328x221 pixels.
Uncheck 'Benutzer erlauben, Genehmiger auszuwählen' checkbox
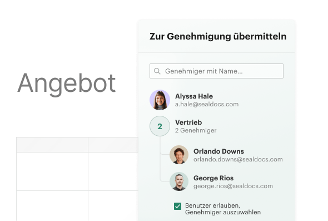click(177, 206)
